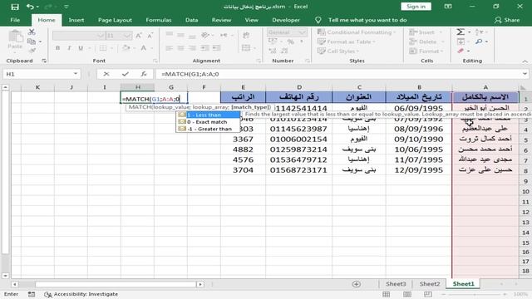
Task: Click the Format Painter brush icon
Action: click(x=32, y=51)
